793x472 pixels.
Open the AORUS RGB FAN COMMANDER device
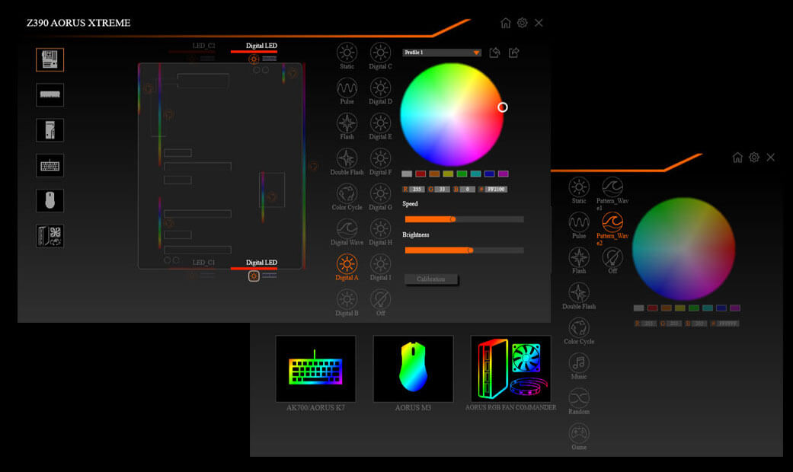tap(510, 369)
